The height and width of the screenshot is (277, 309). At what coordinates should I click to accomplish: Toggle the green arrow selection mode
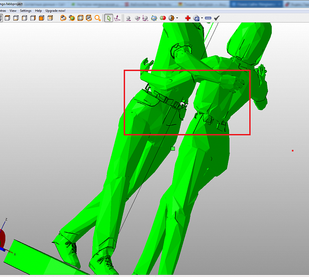[108, 18]
